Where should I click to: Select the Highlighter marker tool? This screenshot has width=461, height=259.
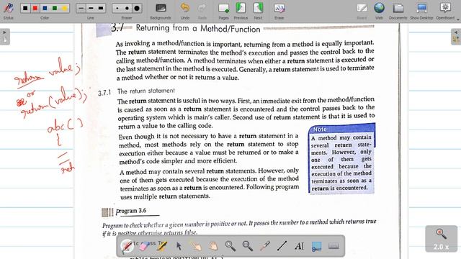pos(161,246)
